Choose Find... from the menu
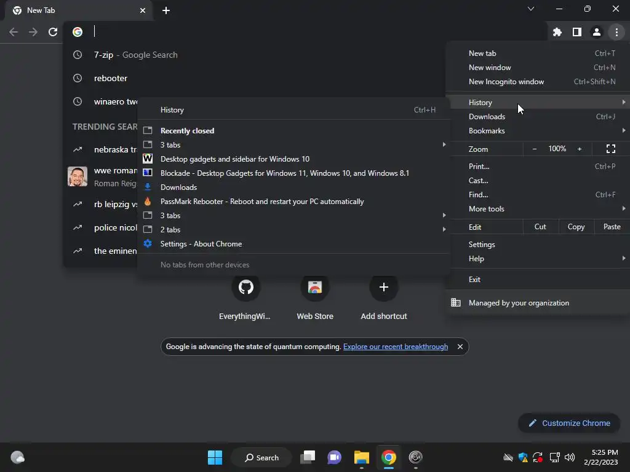This screenshot has width=630, height=472. 538,195
